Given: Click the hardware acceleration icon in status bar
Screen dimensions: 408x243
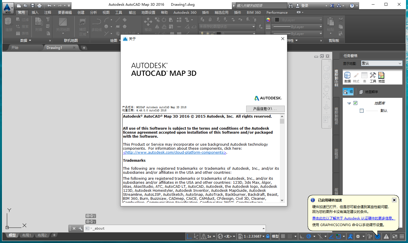Looking at the screenshot, I should [x=378, y=236].
